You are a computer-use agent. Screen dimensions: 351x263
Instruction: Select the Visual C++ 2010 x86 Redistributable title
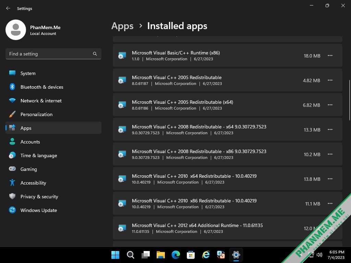tap(194, 201)
